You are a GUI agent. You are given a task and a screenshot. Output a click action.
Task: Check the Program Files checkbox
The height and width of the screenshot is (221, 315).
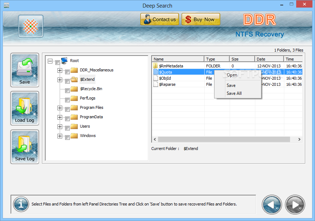[x=68, y=109]
